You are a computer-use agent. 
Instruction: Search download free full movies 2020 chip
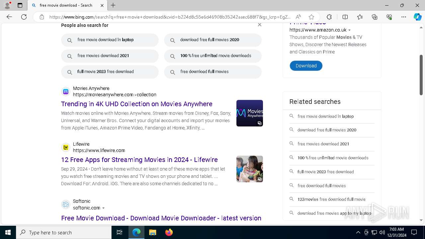(x=213, y=40)
